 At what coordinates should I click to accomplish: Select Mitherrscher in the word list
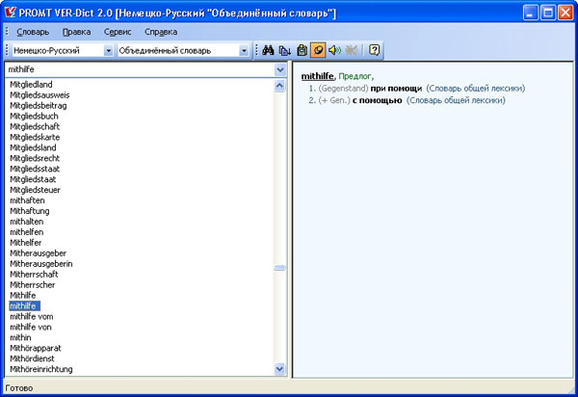point(33,285)
